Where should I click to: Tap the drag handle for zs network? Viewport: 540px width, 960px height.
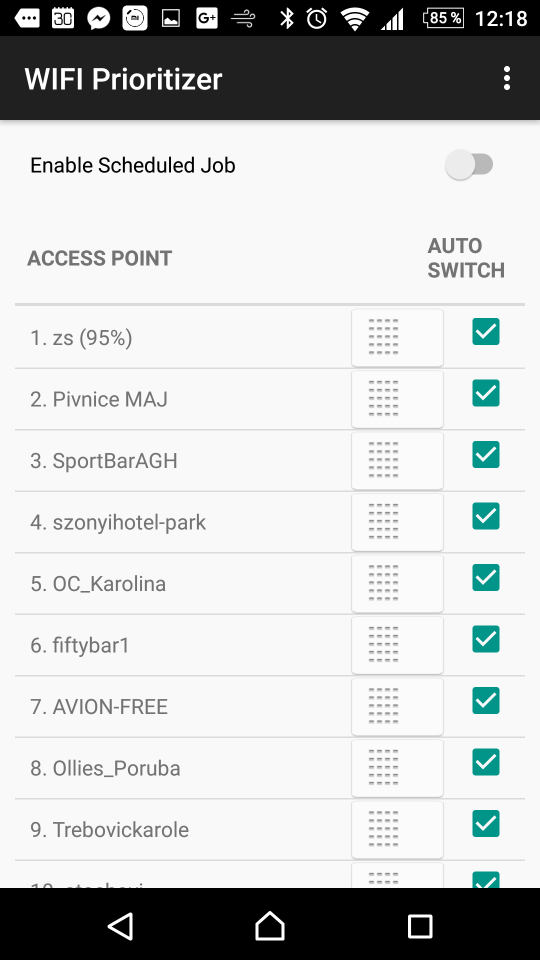397,337
